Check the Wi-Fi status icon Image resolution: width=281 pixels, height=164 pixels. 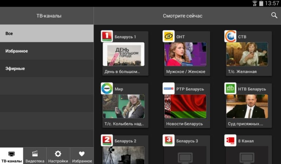tap(255, 3)
